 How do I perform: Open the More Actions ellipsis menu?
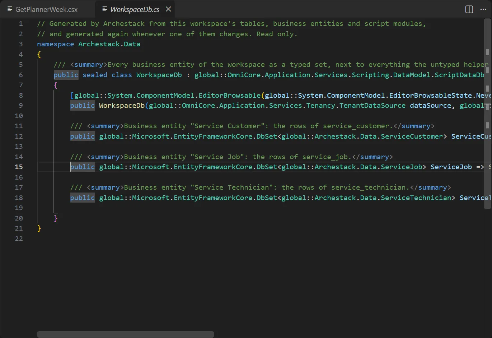(483, 9)
